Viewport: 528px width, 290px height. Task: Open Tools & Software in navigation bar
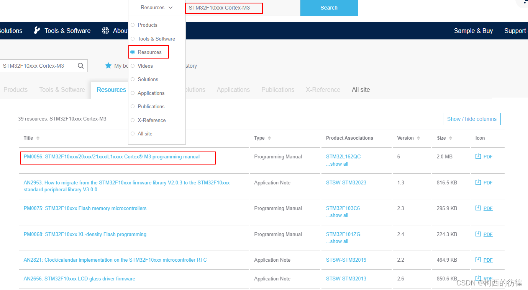(x=67, y=31)
